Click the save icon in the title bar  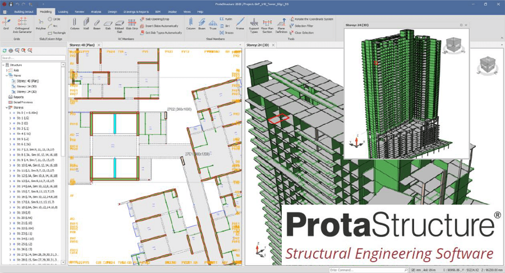point(11,4)
